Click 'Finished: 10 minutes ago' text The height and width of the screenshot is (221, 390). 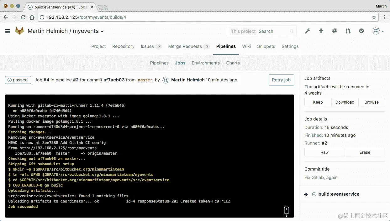coord(330,135)
